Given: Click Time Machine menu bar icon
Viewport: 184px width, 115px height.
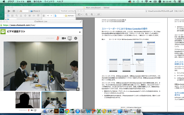Looking at the screenshot, I should click(x=138, y=1).
